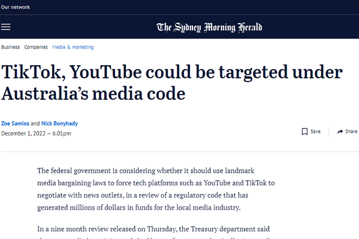Screen dimensions: 359x239
Task: View author Zoe Samios profile
Action: [15, 124]
